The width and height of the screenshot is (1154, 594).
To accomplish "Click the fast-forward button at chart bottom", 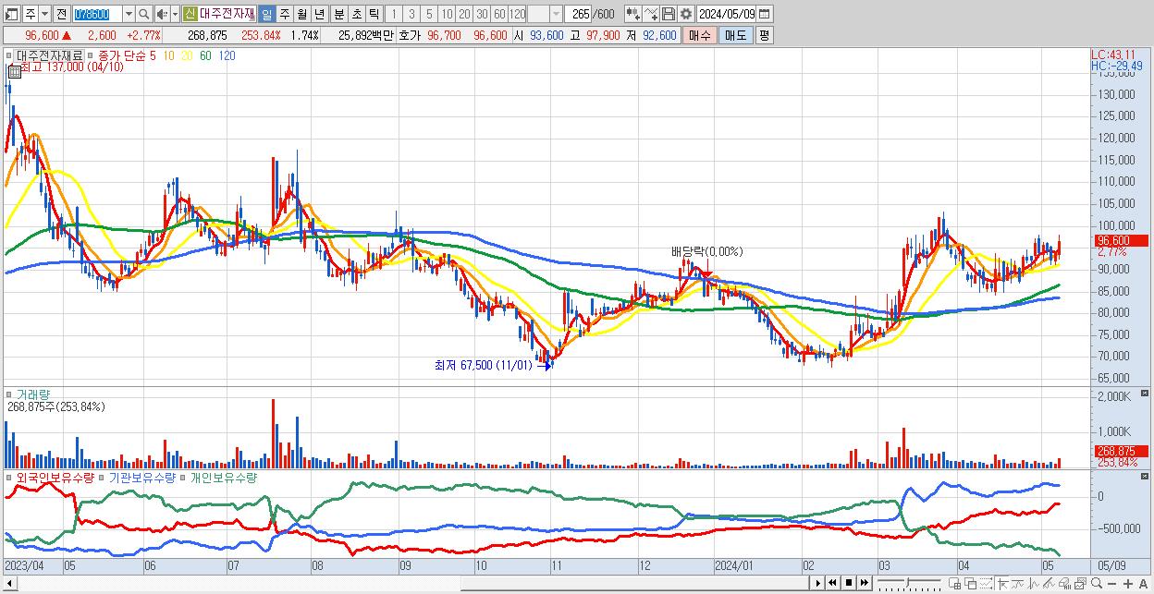I will [x=864, y=583].
